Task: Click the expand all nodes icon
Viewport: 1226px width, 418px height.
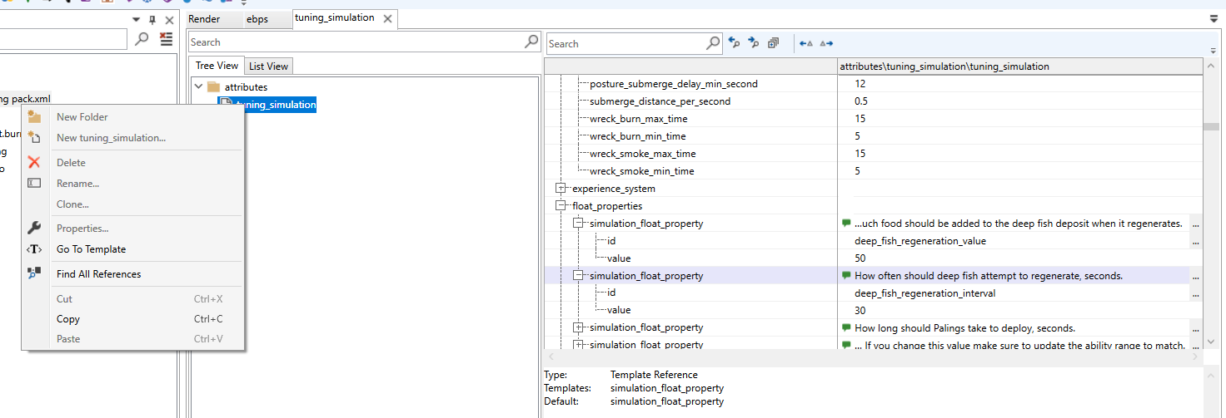Action: (x=774, y=43)
